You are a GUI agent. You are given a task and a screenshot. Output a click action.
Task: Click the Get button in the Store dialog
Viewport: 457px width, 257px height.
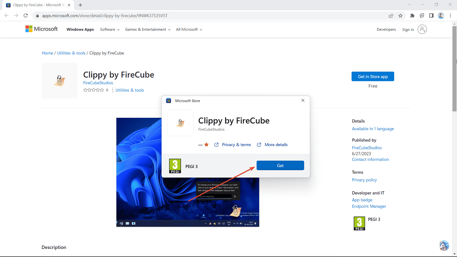coord(280,165)
